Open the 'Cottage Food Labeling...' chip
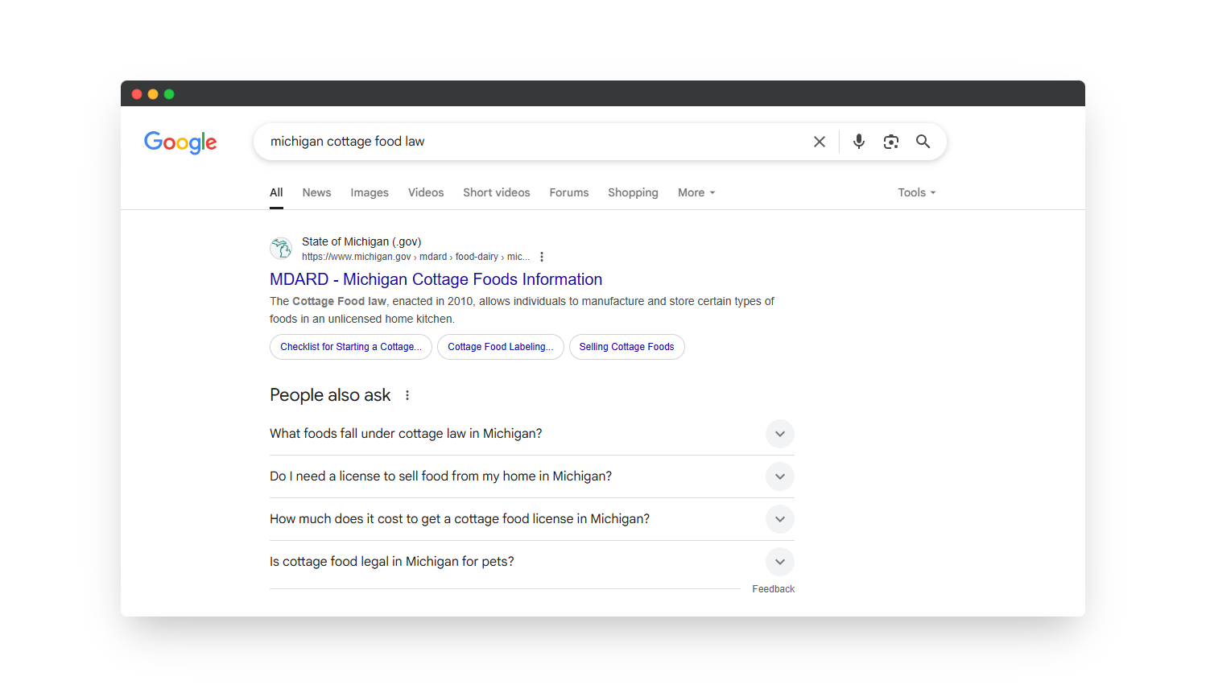 (501, 347)
